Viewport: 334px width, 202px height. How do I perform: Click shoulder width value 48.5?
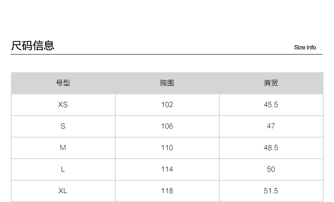(x=271, y=148)
